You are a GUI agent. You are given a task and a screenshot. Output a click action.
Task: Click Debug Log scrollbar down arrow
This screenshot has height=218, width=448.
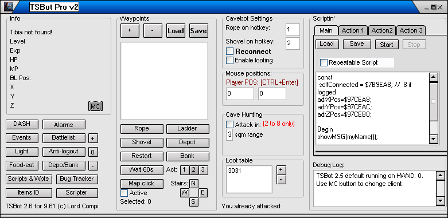[441, 201]
